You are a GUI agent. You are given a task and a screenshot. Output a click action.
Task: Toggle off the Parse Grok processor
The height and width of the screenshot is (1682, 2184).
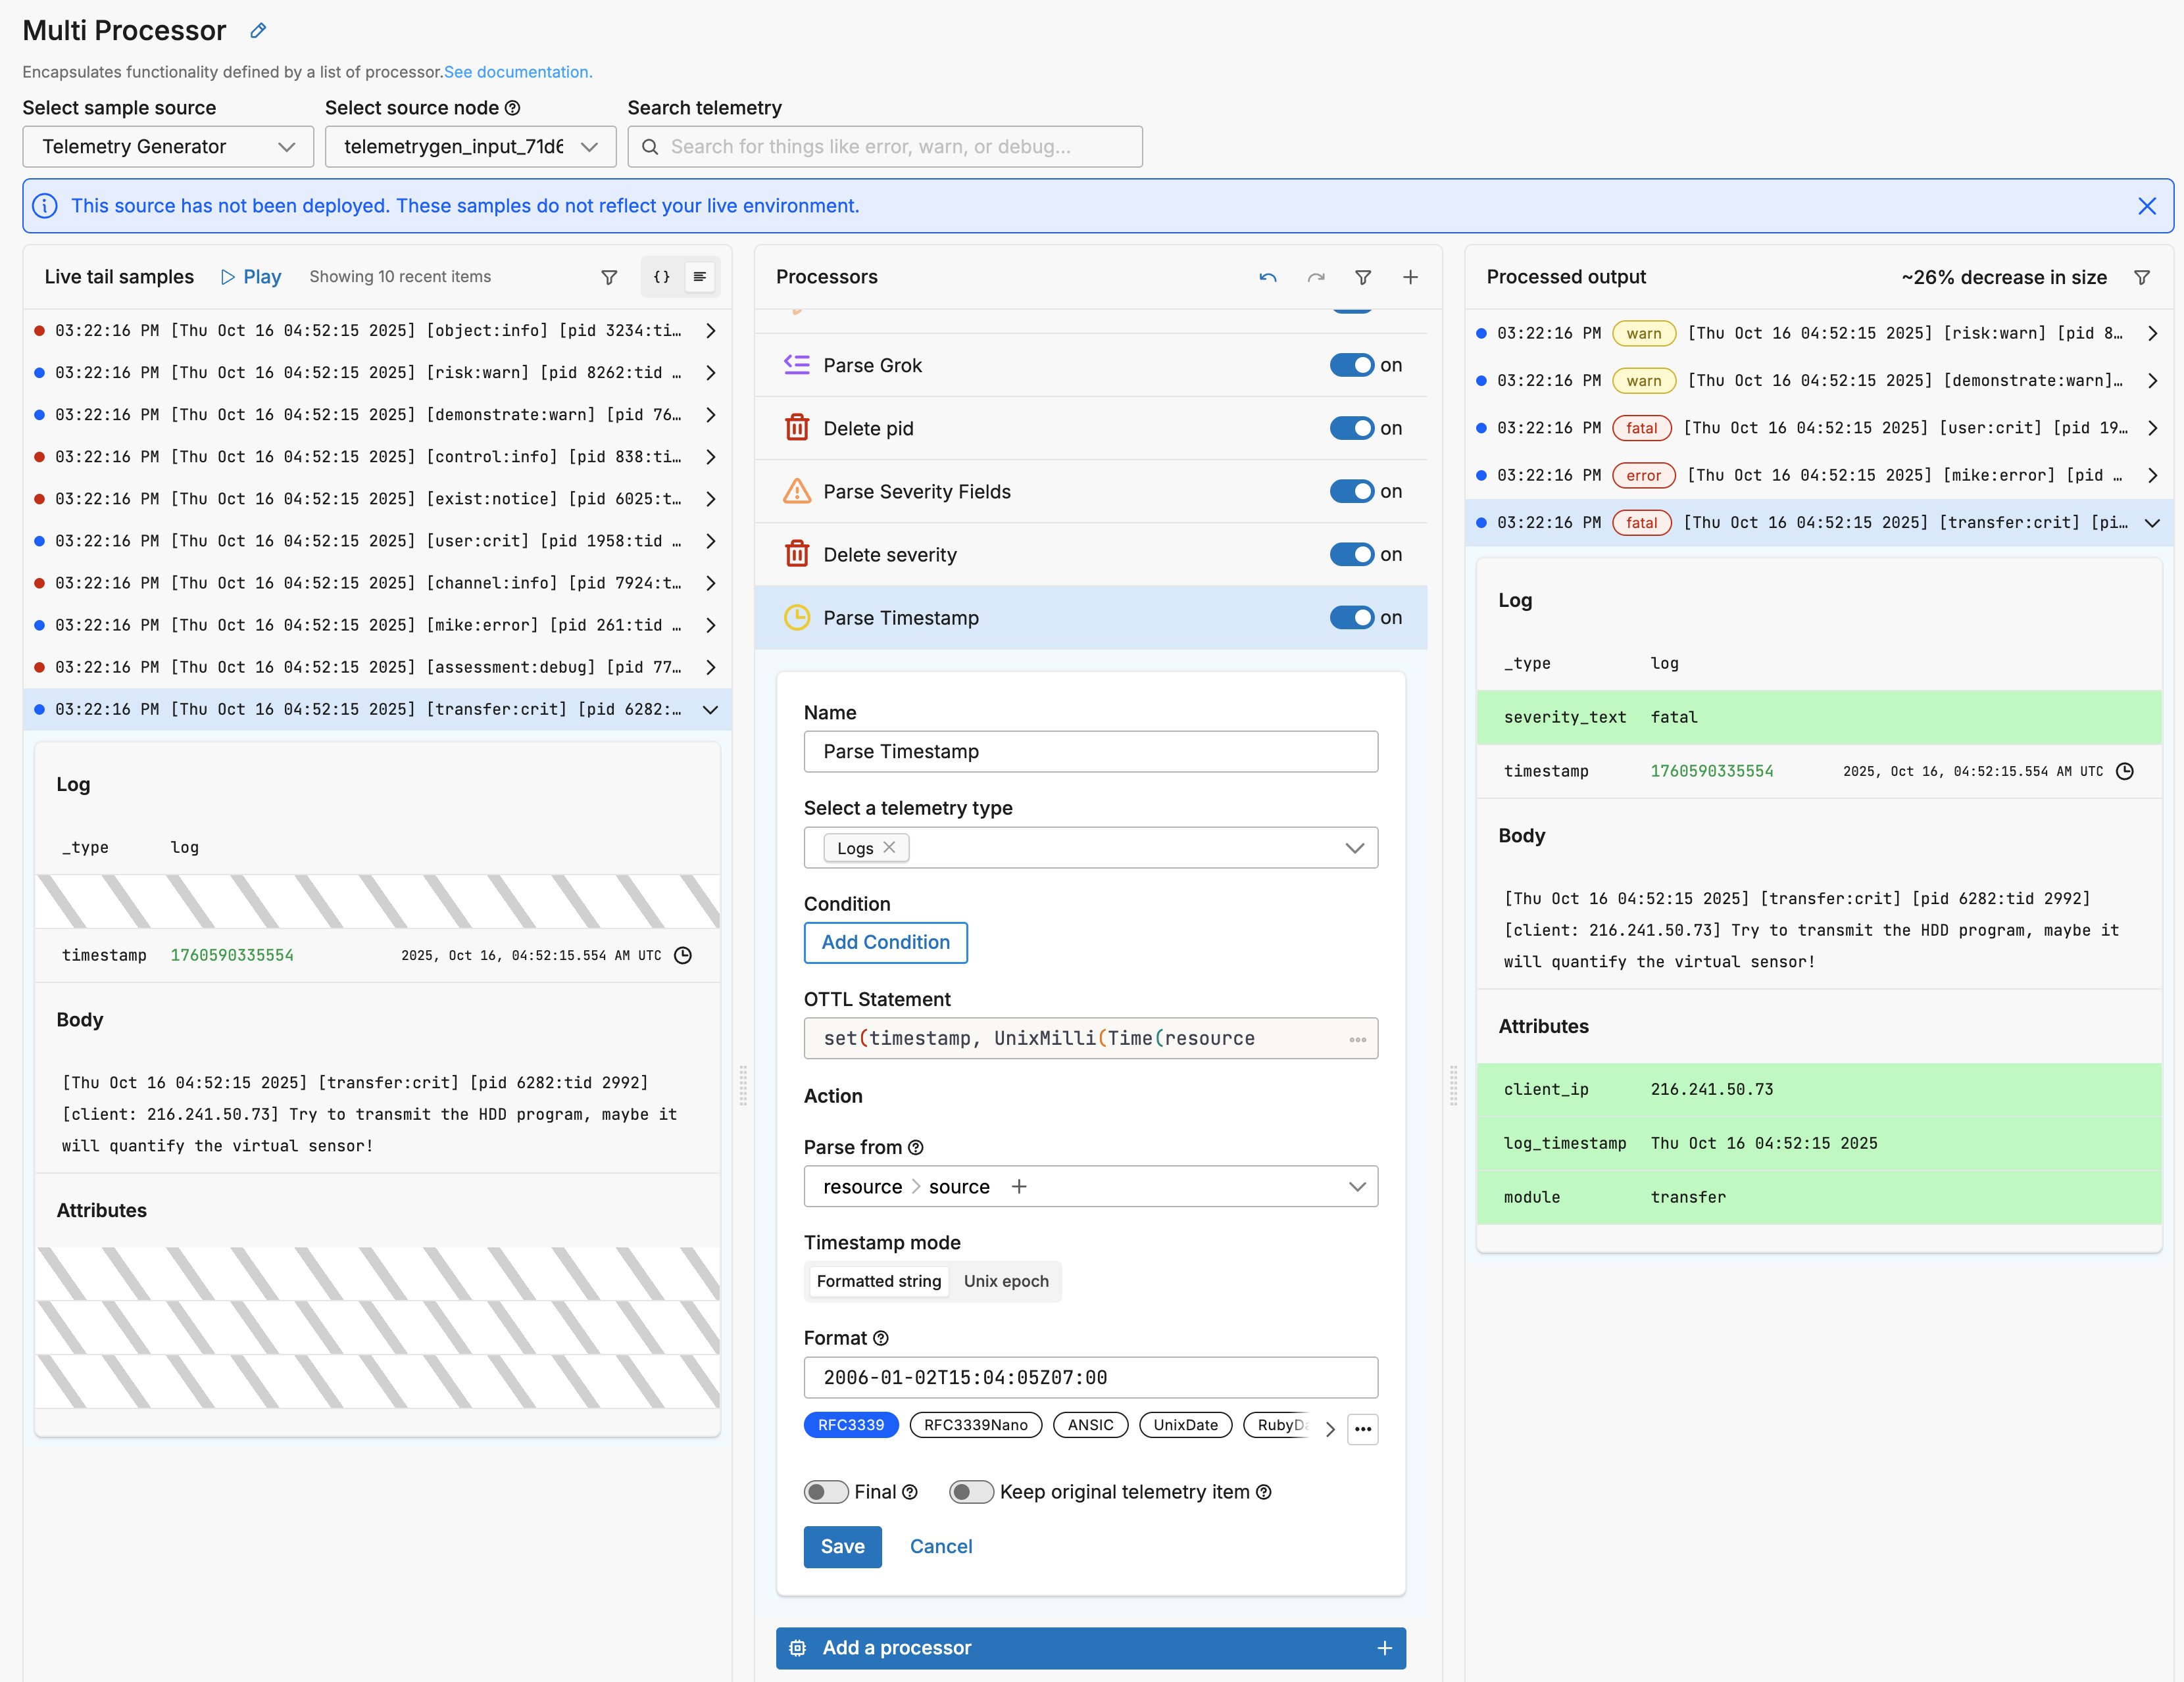coord(1352,365)
